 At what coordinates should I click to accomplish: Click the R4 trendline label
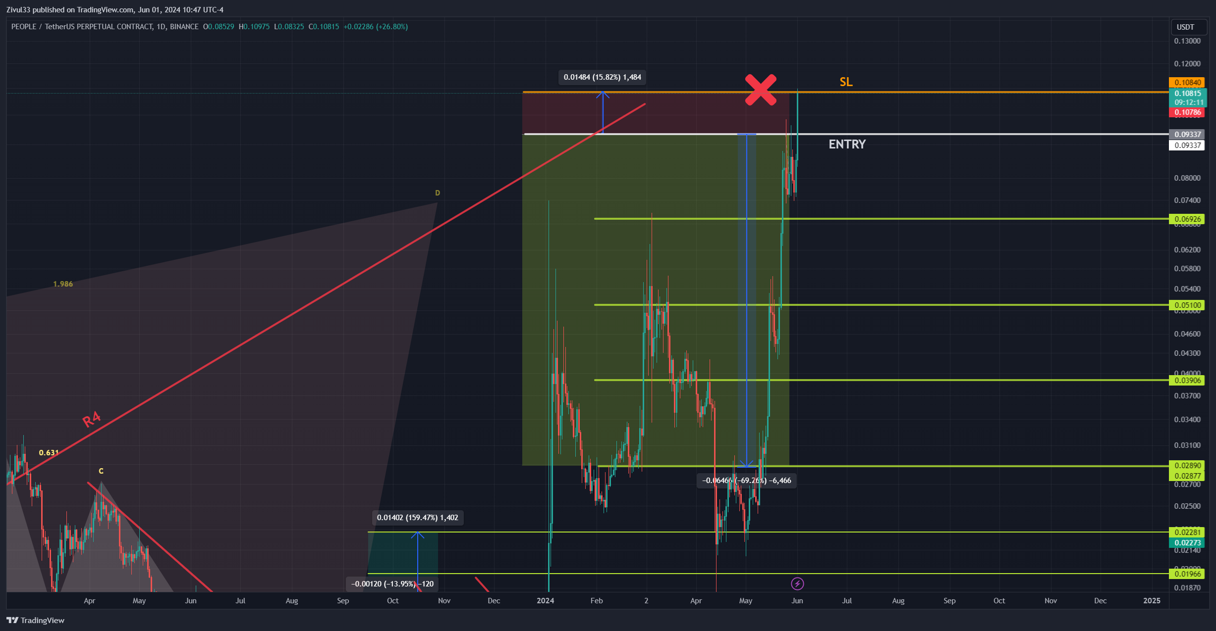pyautogui.click(x=92, y=419)
